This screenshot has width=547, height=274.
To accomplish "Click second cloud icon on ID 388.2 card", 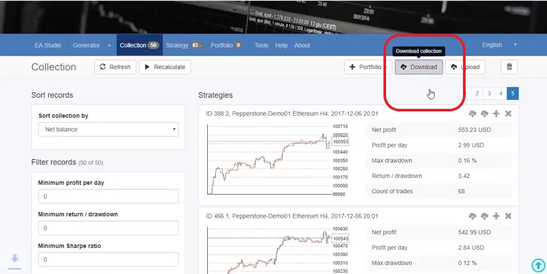I will pyautogui.click(x=484, y=113).
